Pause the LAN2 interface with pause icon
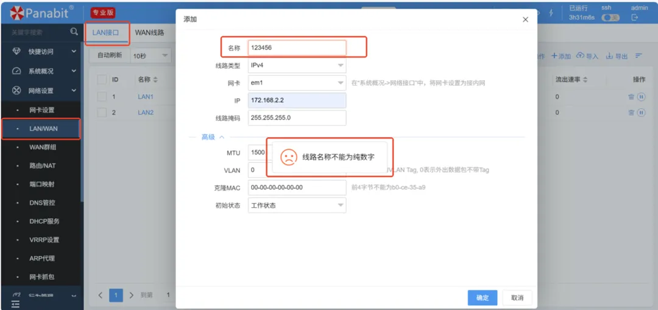This screenshot has width=658, height=310. pyautogui.click(x=641, y=112)
